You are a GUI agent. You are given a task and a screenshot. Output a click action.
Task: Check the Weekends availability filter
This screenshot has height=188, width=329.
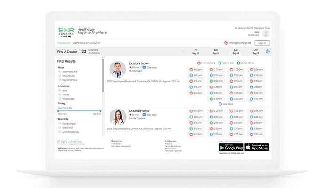[x=60, y=99]
